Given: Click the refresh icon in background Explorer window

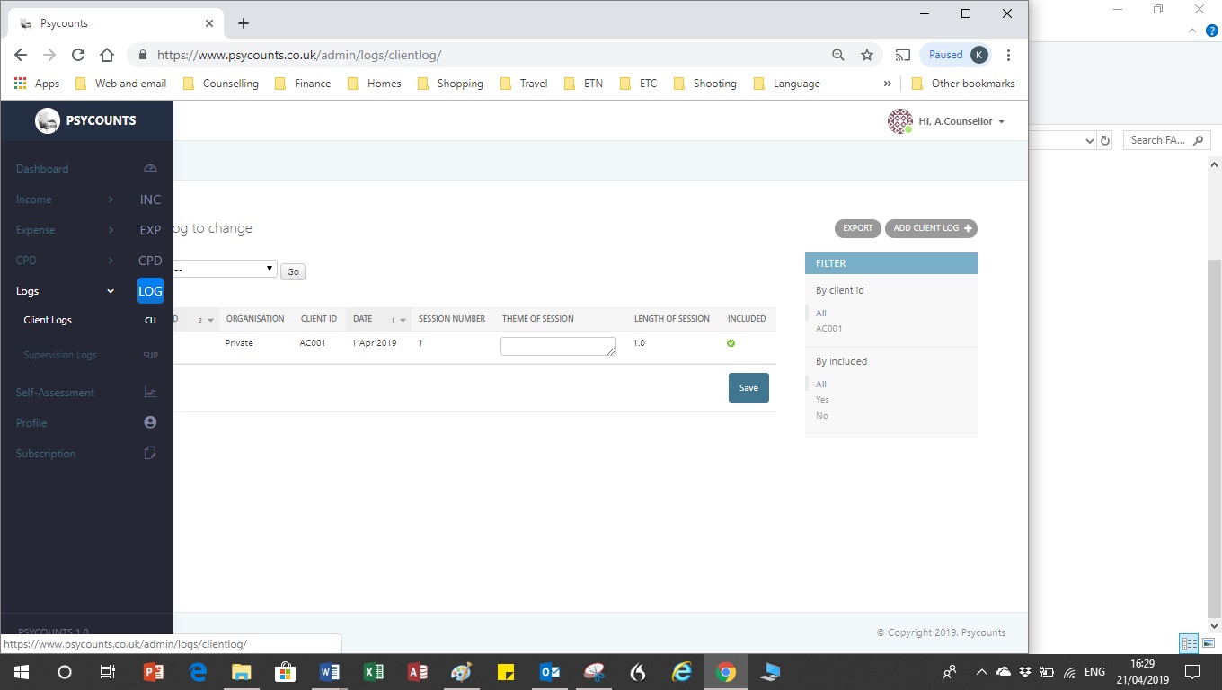Looking at the screenshot, I should click(x=1105, y=140).
